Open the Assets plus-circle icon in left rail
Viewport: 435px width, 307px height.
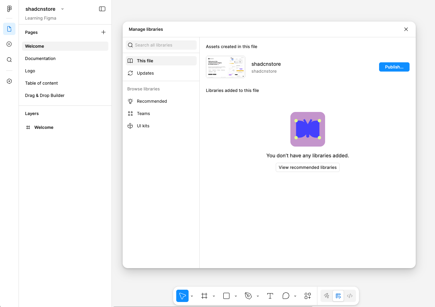pyautogui.click(x=9, y=44)
